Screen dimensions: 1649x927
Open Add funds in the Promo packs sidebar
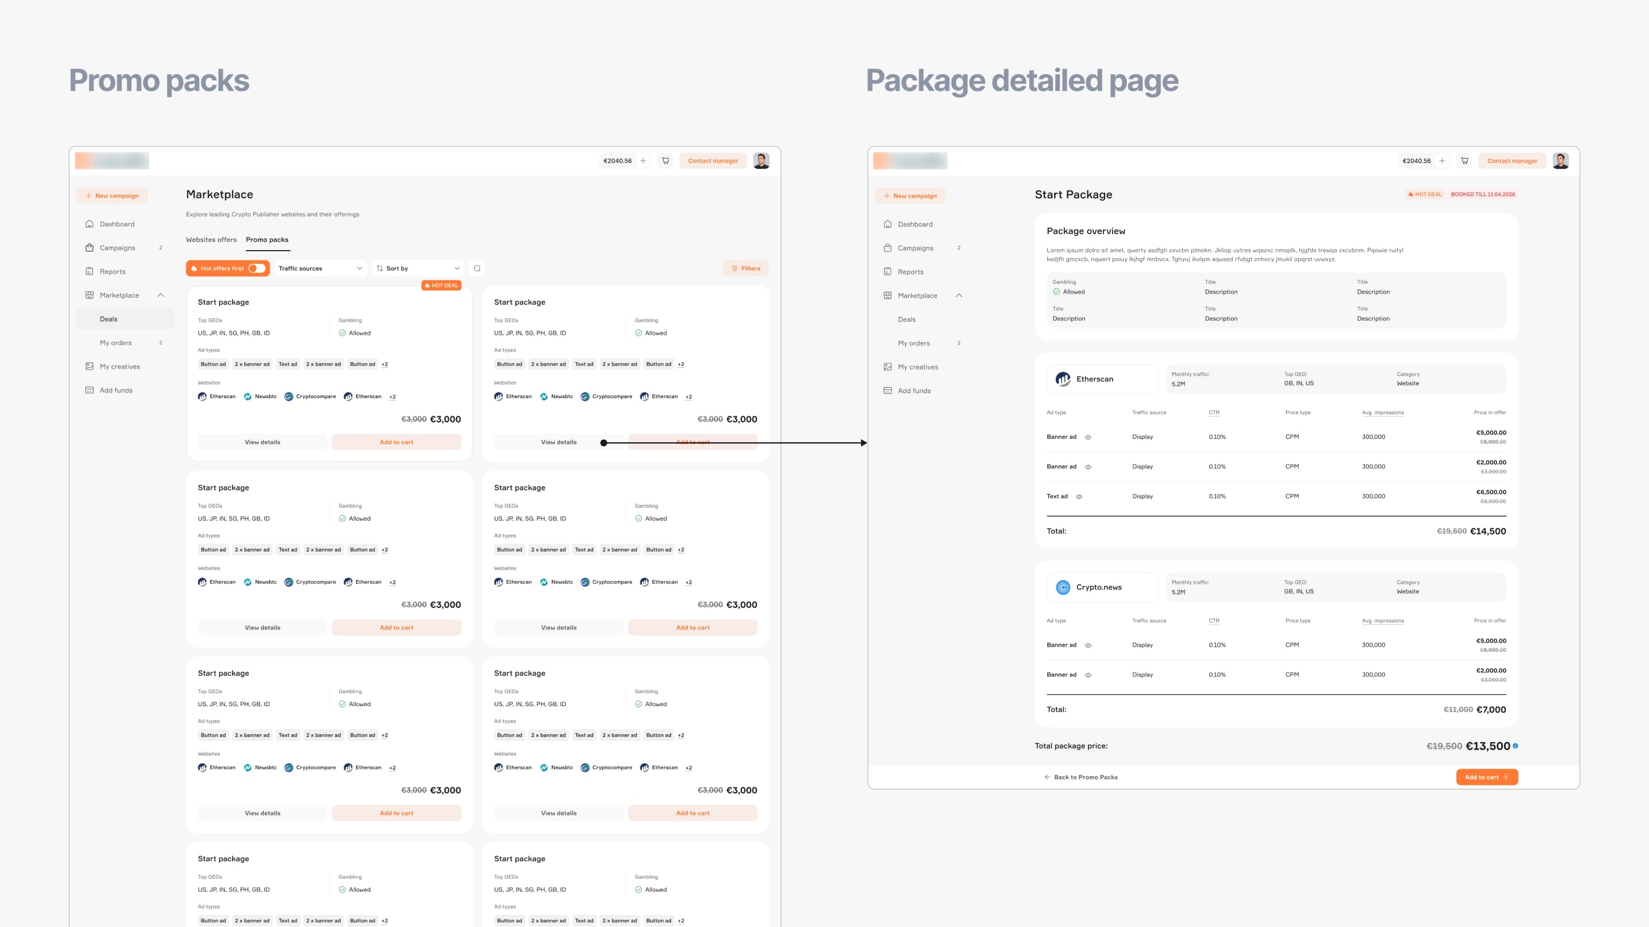[116, 390]
